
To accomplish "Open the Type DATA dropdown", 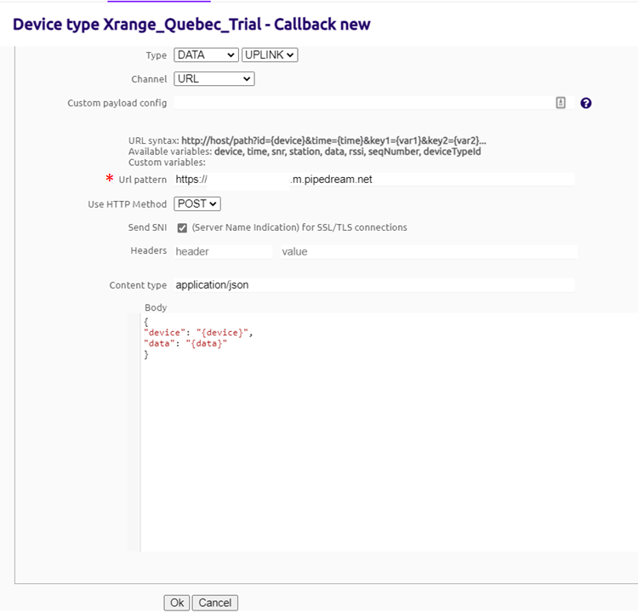I will [206, 54].
